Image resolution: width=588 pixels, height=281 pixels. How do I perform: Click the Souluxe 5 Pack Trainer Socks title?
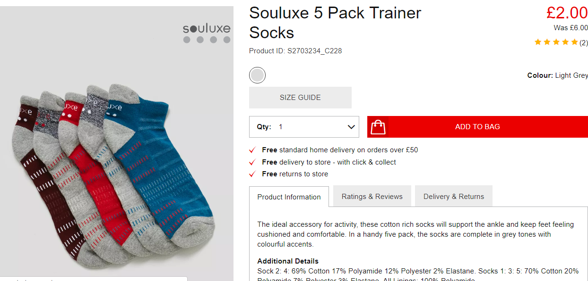coord(335,23)
